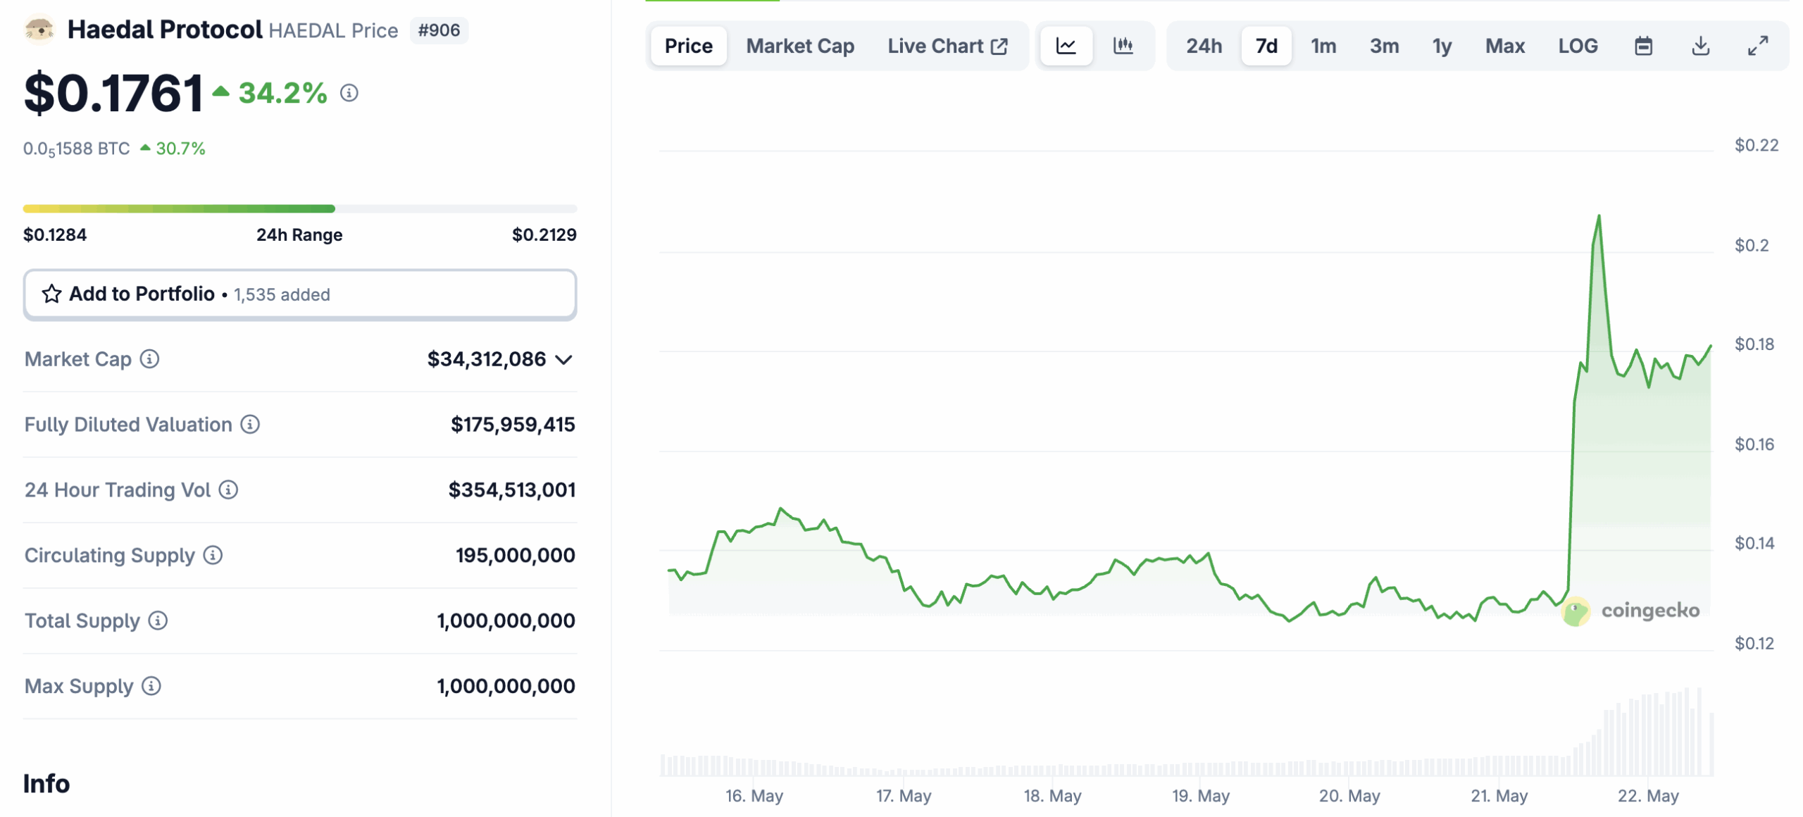Select the Max time range
Screen dimensions: 1803x817
tap(1505, 46)
